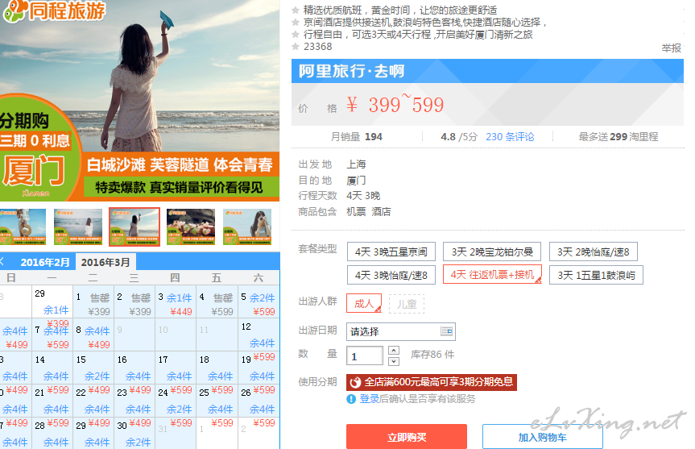Image resolution: width=695 pixels, height=449 pixels.
Task: Select package 3天 1五星1鼓浪屿
Action: [596, 275]
